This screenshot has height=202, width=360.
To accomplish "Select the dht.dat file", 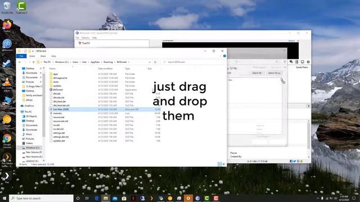I will [57, 94].
